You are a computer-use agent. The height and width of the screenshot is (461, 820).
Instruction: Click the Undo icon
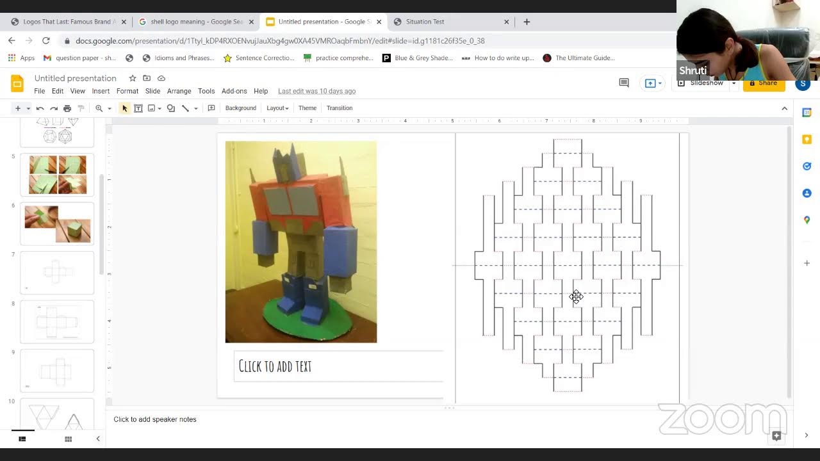[40, 108]
